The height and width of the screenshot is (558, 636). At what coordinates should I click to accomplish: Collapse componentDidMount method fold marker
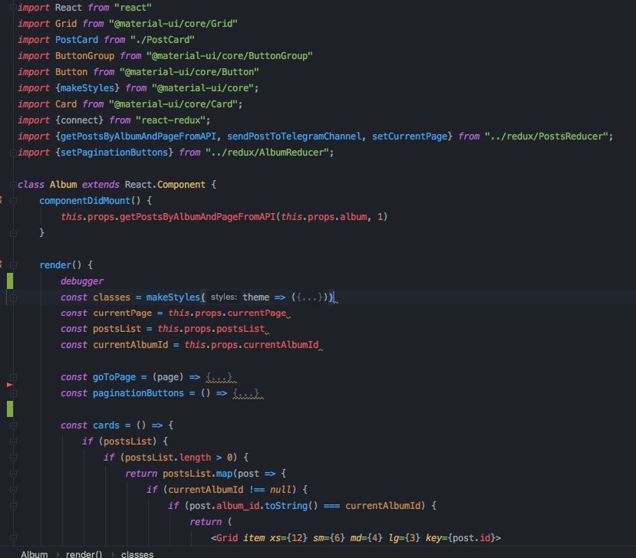click(x=13, y=201)
